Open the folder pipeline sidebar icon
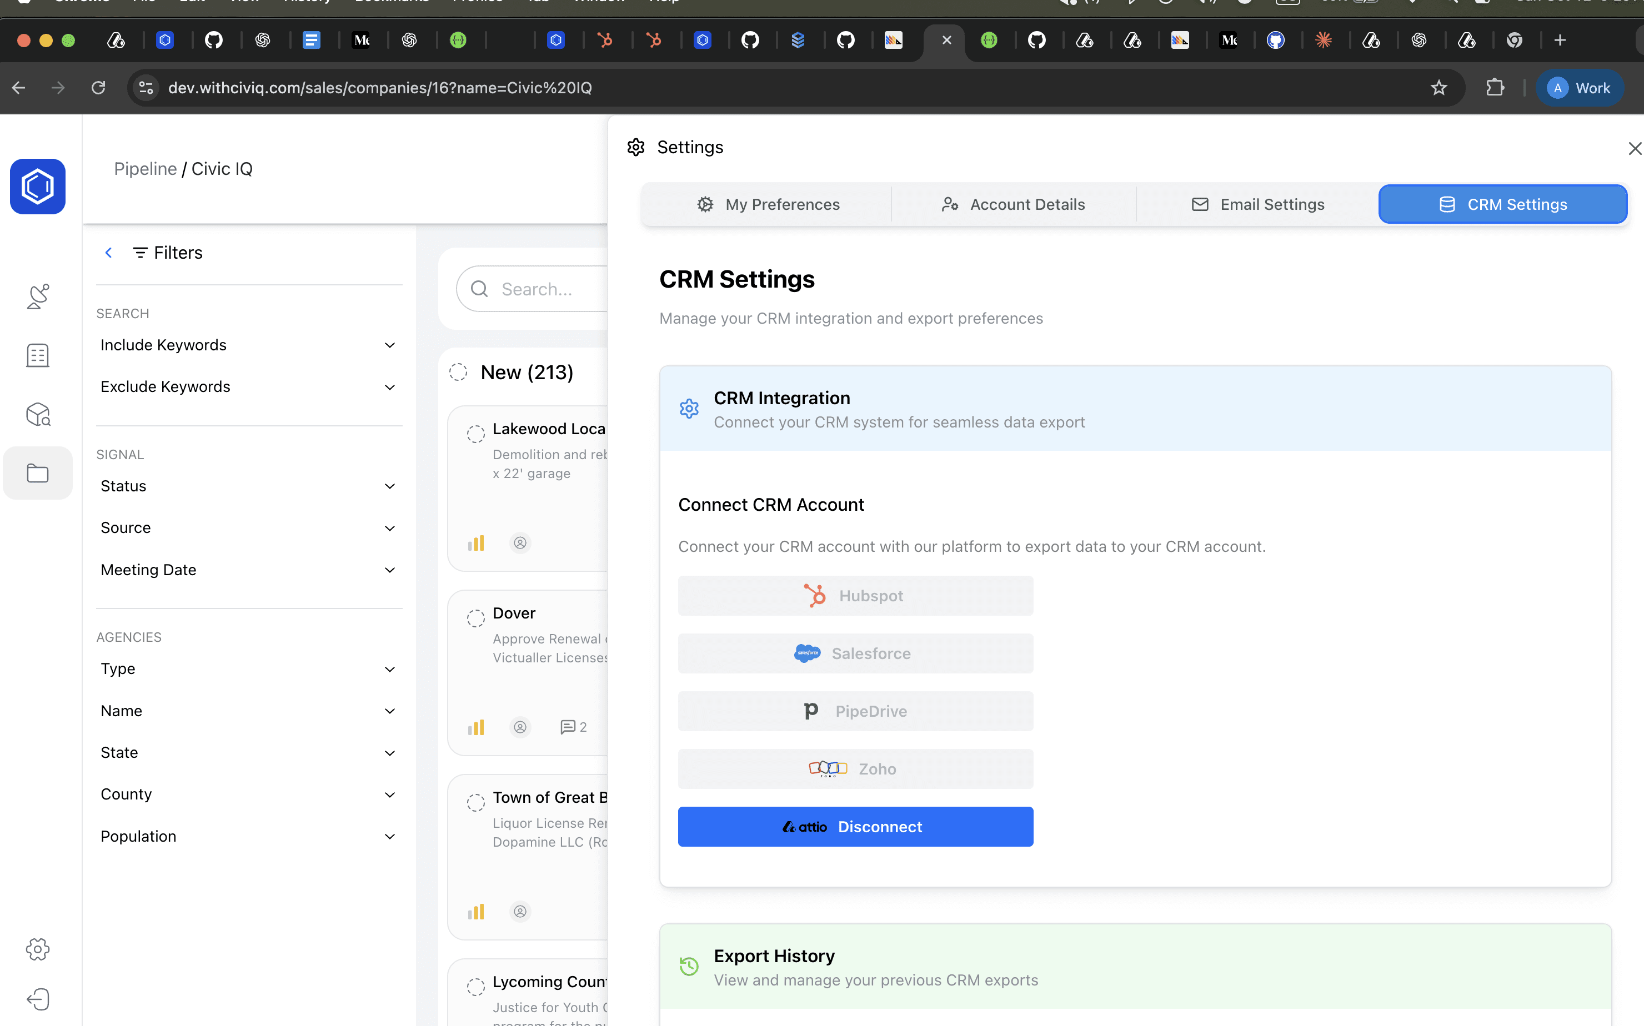Image resolution: width=1644 pixels, height=1026 pixels. click(38, 473)
